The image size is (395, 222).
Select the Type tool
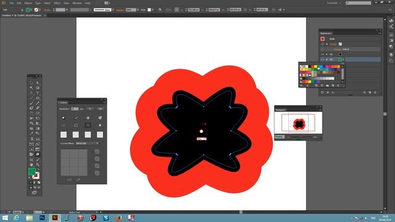click(38, 93)
